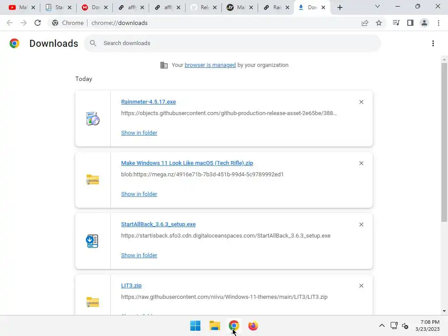This screenshot has width=448, height=336.
Task: Click the browser forward arrow
Action: [24, 23]
